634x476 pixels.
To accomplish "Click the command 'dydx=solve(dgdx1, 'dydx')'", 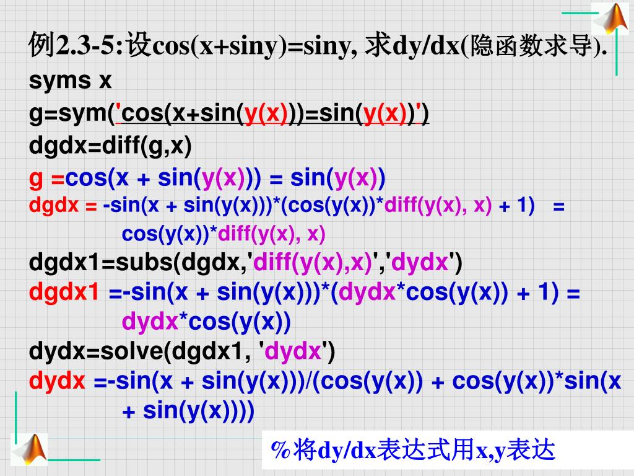I will (x=182, y=351).
